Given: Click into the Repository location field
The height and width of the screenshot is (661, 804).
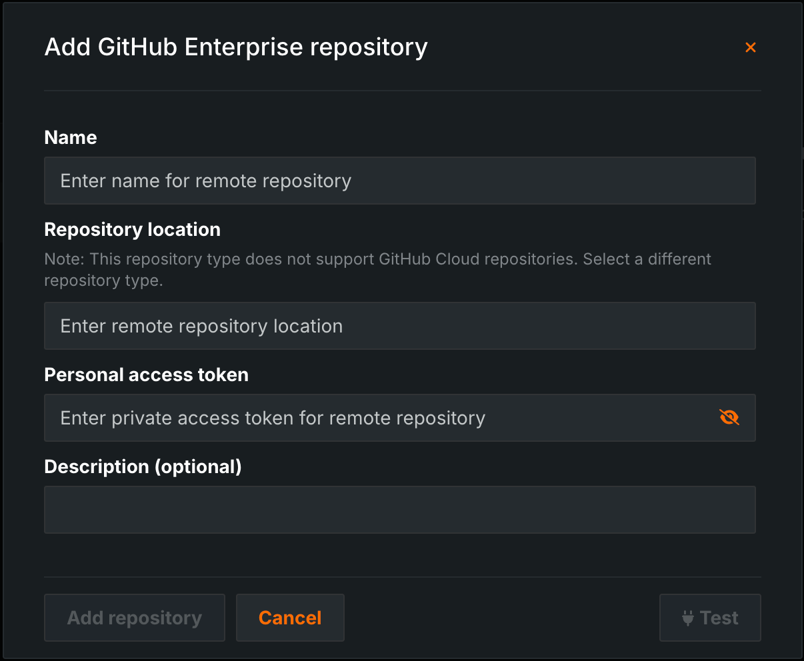Looking at the screenshot, I should [x=400, y=326].
